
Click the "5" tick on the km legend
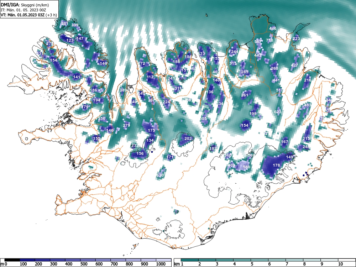pyautogui.click(x=252, y=264)
